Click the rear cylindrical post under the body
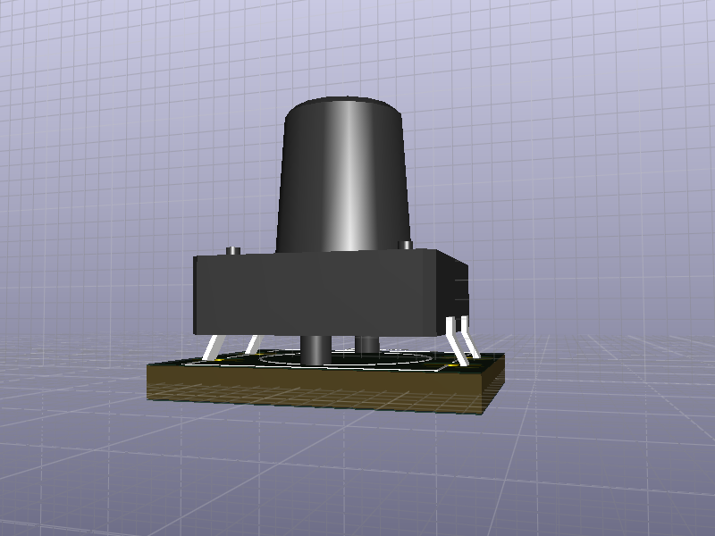 (367, 344)
